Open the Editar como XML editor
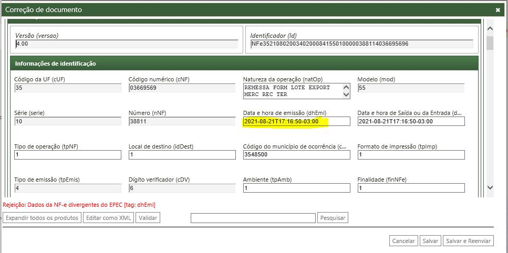This screenshot has width=508, height=253. click(108, 218)
